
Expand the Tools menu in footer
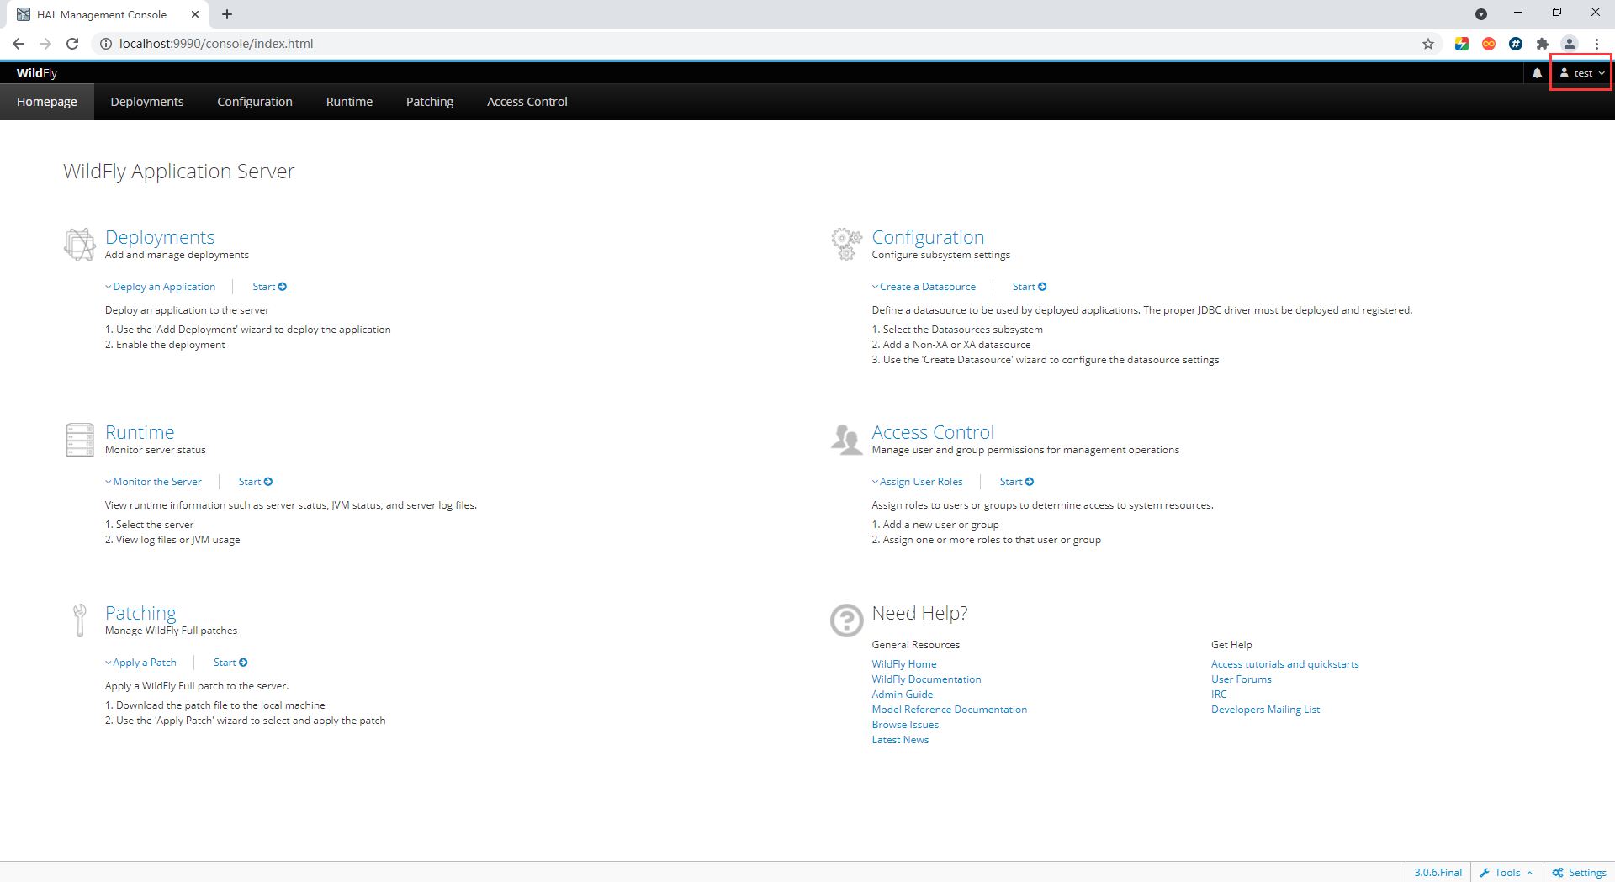tap(1506, 873)
